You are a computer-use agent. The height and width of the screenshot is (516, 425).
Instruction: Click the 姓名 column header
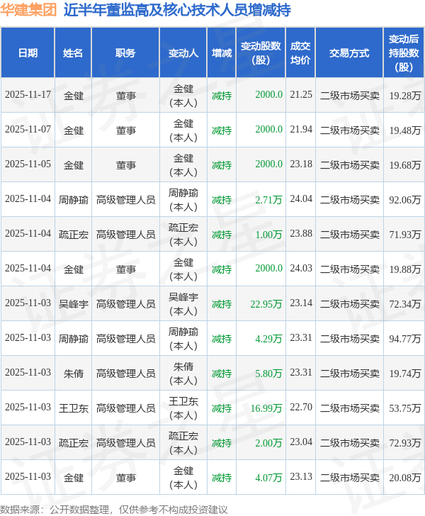pos(73,53)
